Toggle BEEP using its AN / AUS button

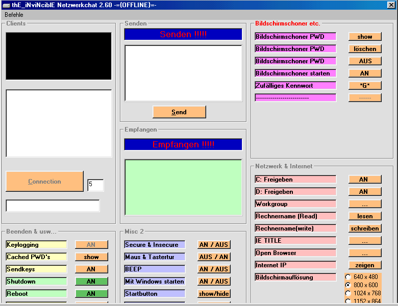(x=214, y=269)
